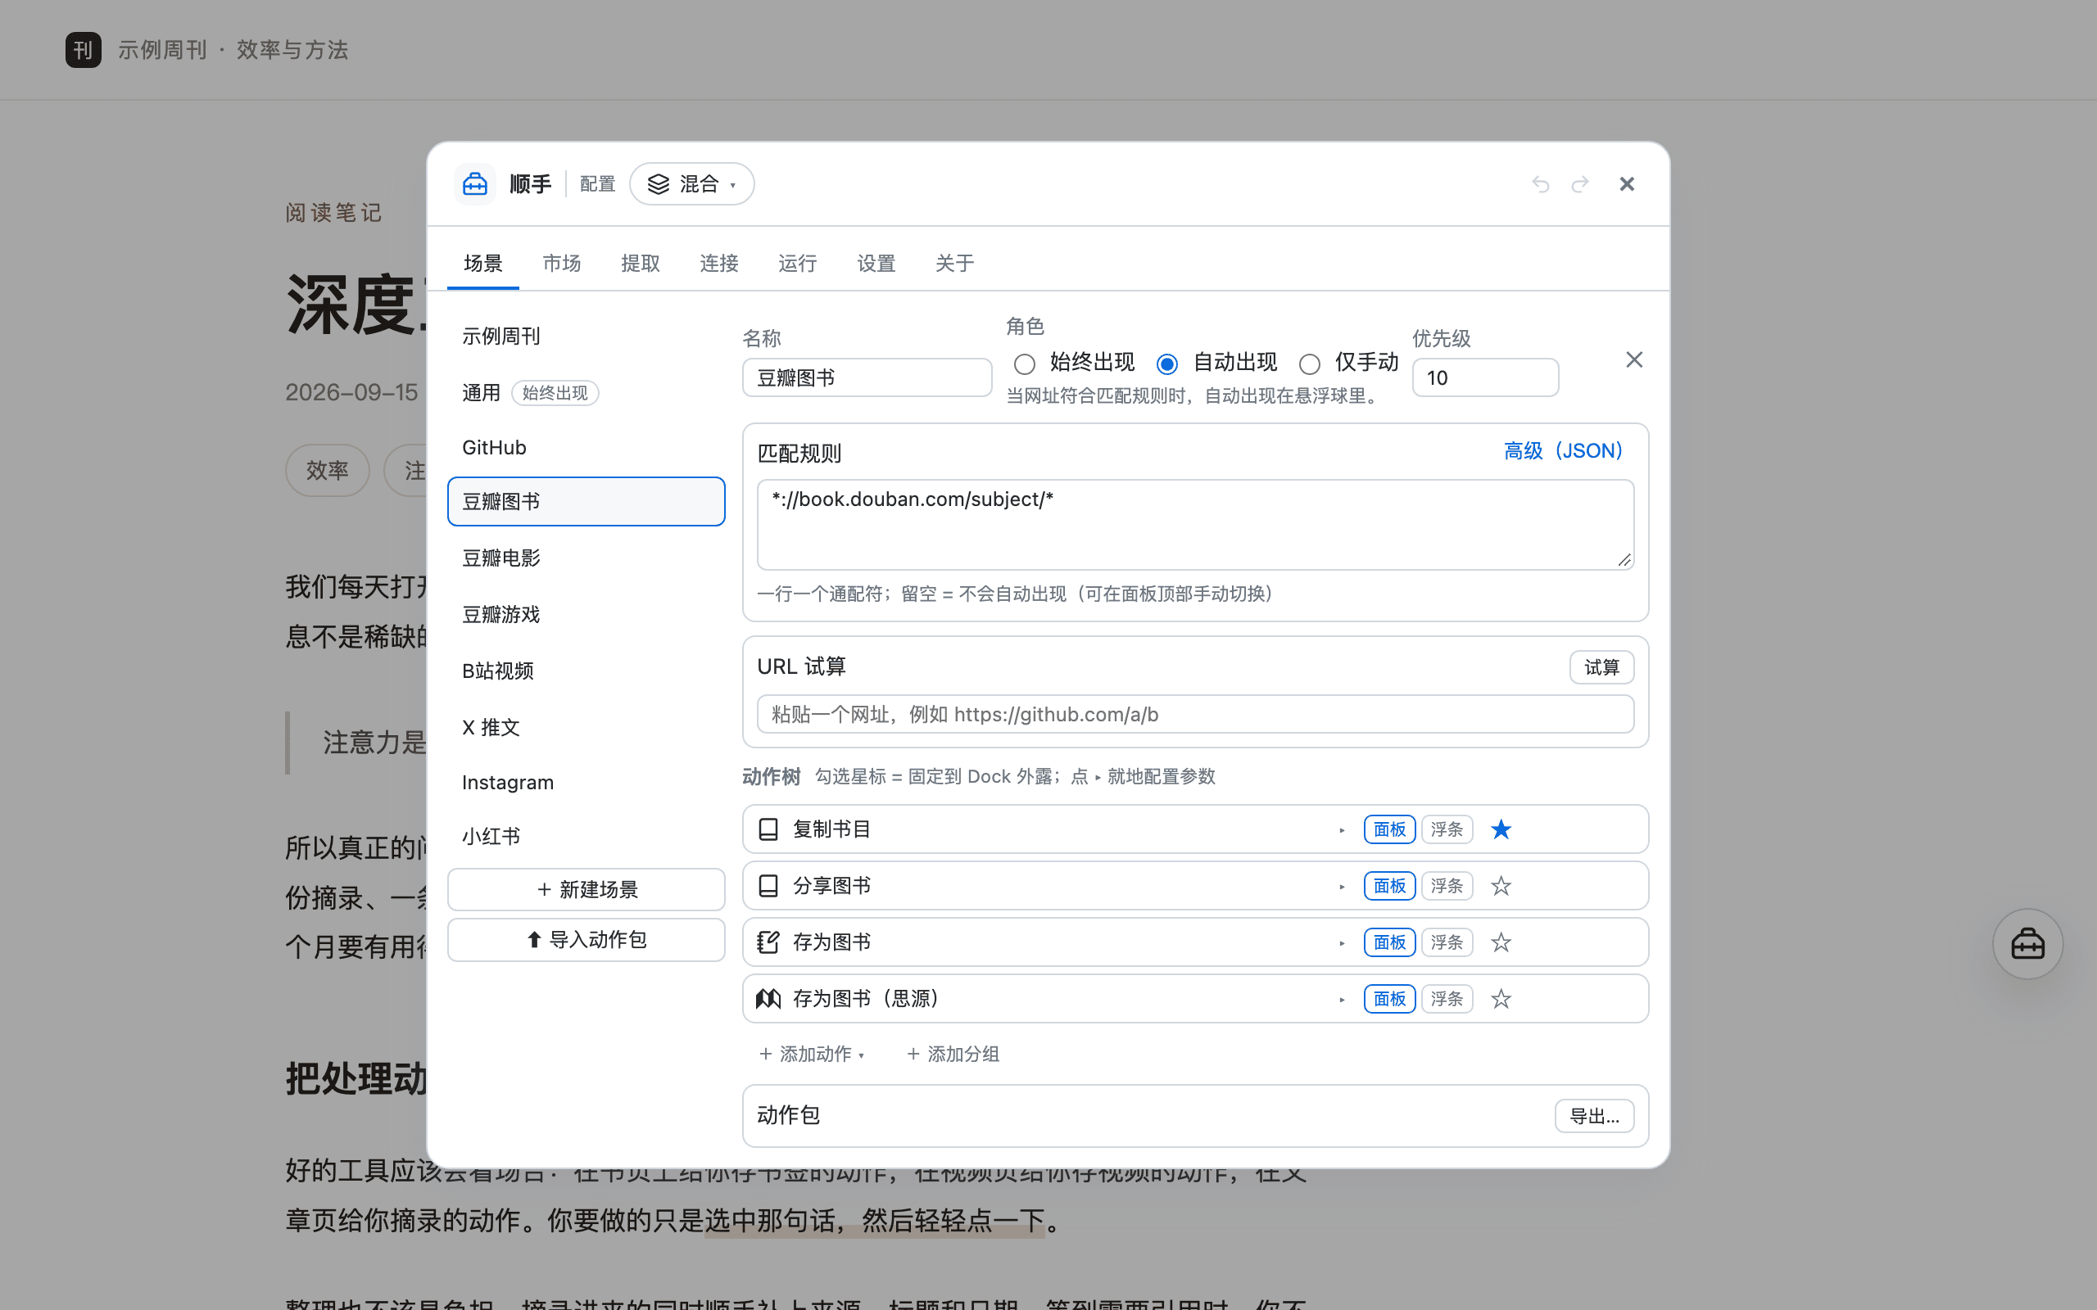The image size is (2097, 1310).
Task: Toggle 浮条 for 存为图书
Action: click(1447, 942)
